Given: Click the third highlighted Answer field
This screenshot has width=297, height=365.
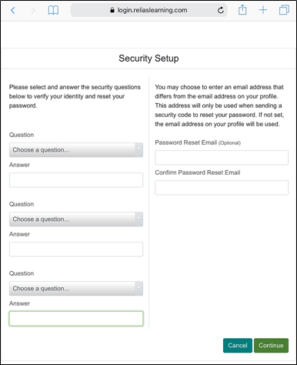Looking at the screenshot, I should [76, 319].
